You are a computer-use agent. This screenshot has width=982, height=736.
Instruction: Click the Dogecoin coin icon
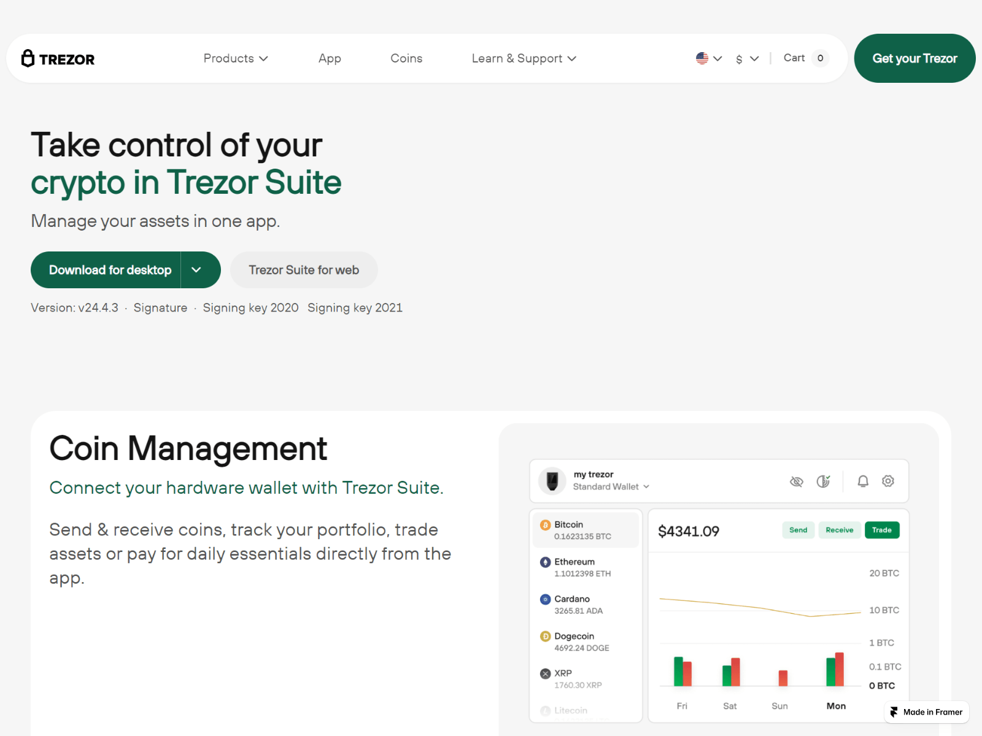point(545,637)
